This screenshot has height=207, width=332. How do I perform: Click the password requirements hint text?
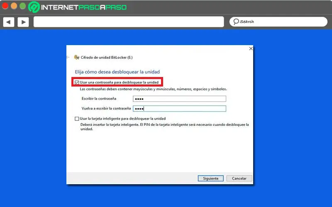[x=153, y=89]
